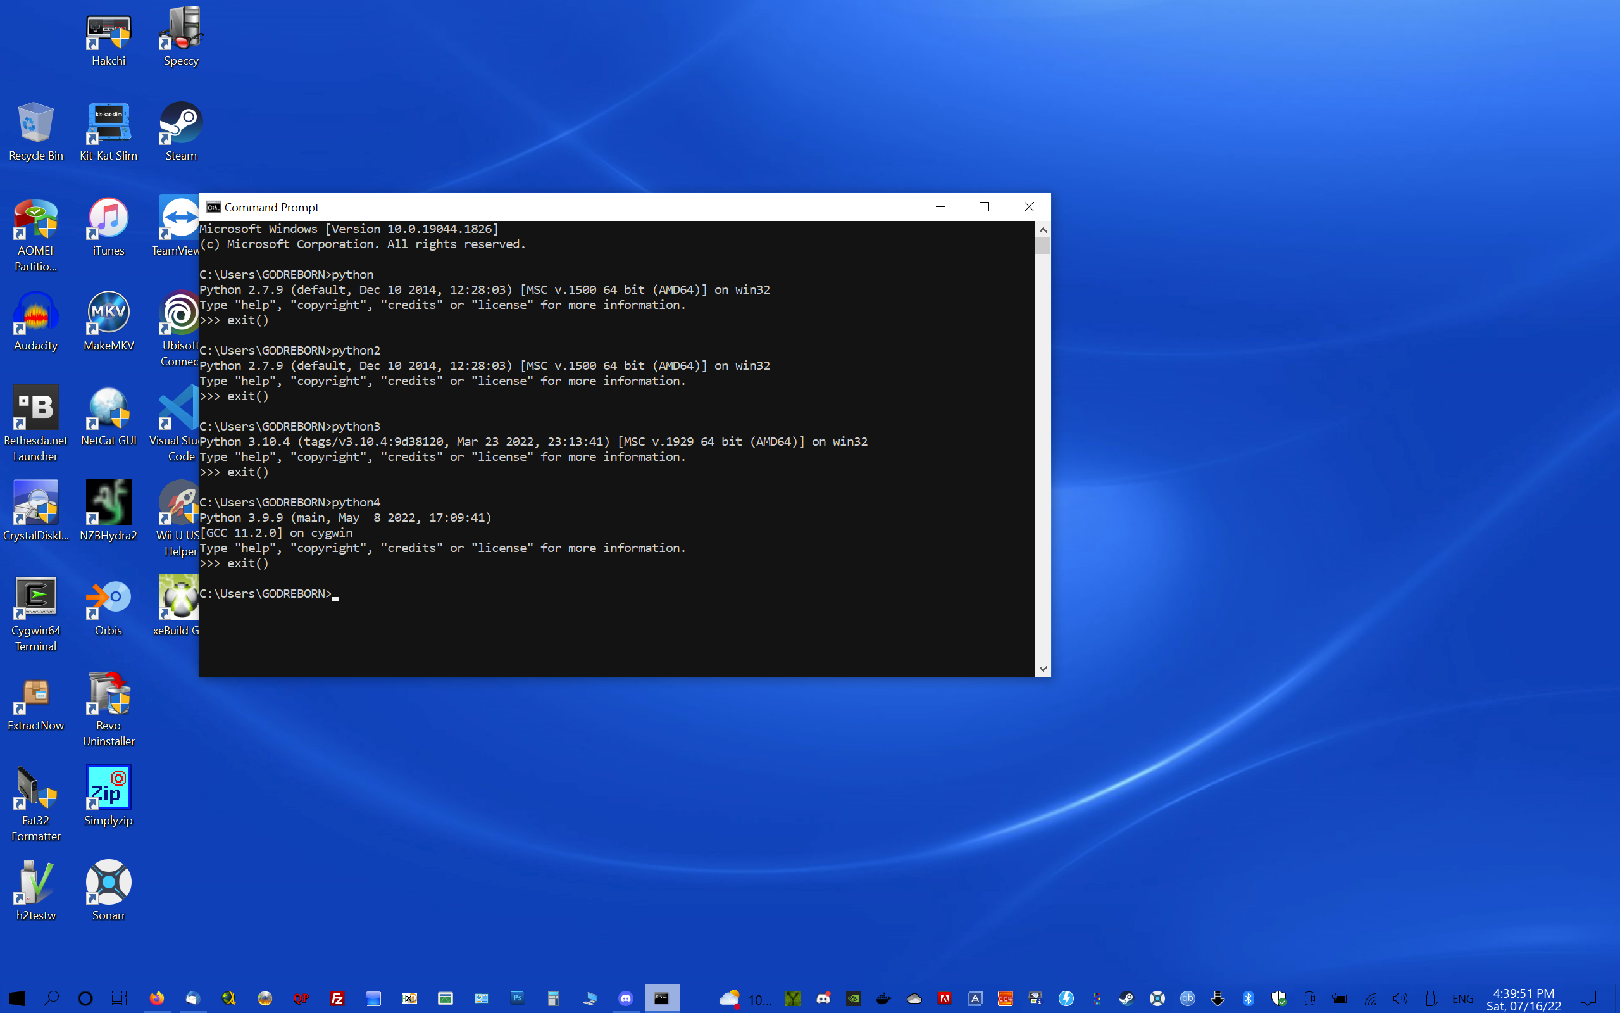Open the weather widget in taskbar
The height and width of the screenshot is (1013, 1620).
tap(744, 999)
